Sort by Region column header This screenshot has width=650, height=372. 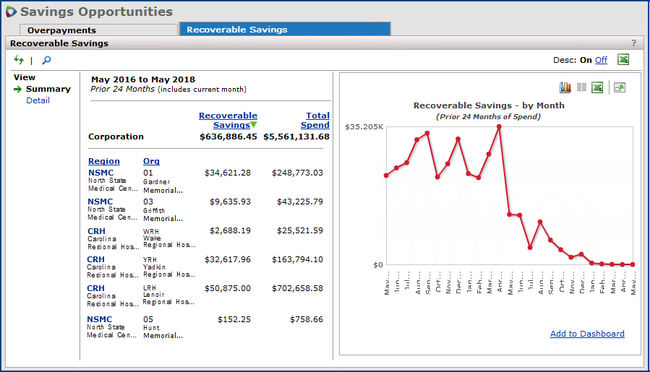[x=104, y=161]
